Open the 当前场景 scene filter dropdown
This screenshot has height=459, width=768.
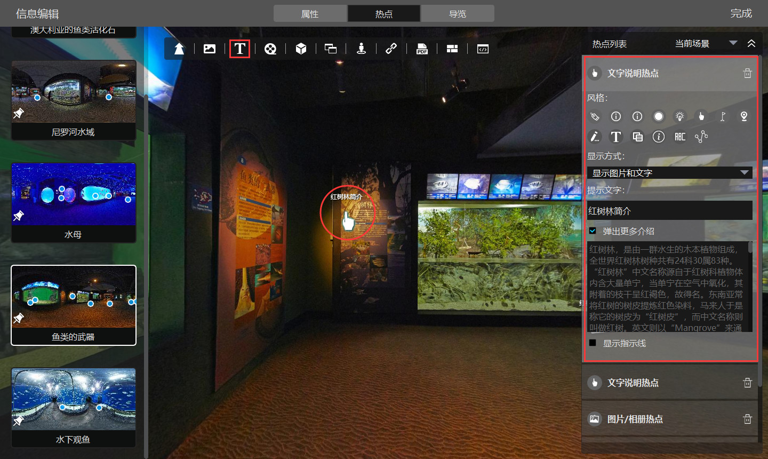(x=706, y=43)
